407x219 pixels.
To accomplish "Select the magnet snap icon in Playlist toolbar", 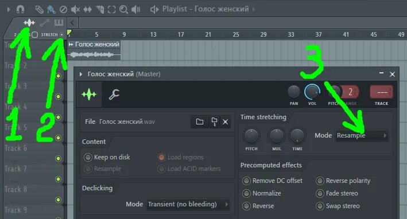I will (x=20, y=9).
